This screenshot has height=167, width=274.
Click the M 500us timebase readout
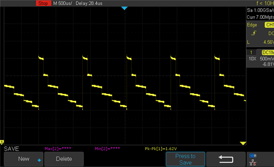coord(63,3)
